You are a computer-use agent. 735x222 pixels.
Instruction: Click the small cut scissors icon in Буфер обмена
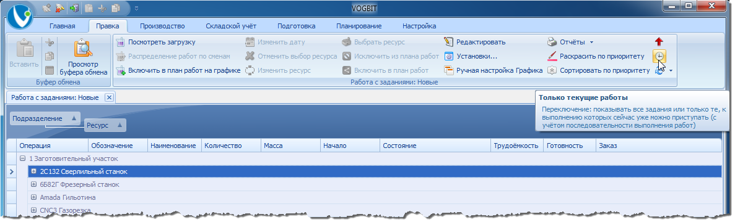click(x=50, y=43)
